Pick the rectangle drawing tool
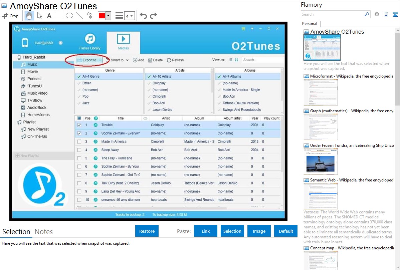Image resolution: width=400 pixels, height=270 pixels. (x=59, y=16)
